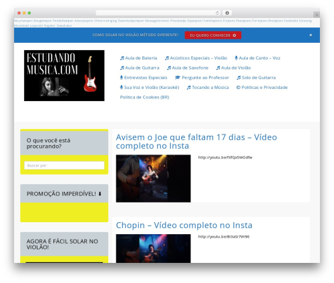Open thumbnail of the Chopin post
The width and height of the screenshot is (334, 283).
click(153, 248)
